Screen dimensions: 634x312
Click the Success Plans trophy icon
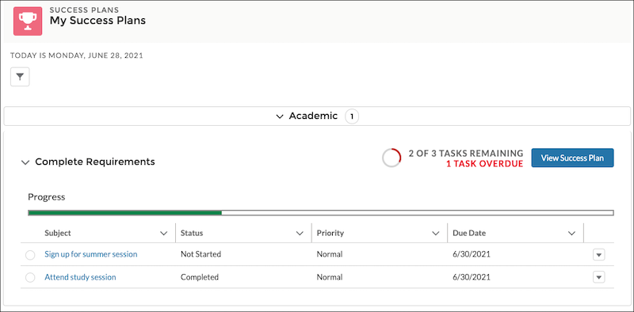coord(28,21)
